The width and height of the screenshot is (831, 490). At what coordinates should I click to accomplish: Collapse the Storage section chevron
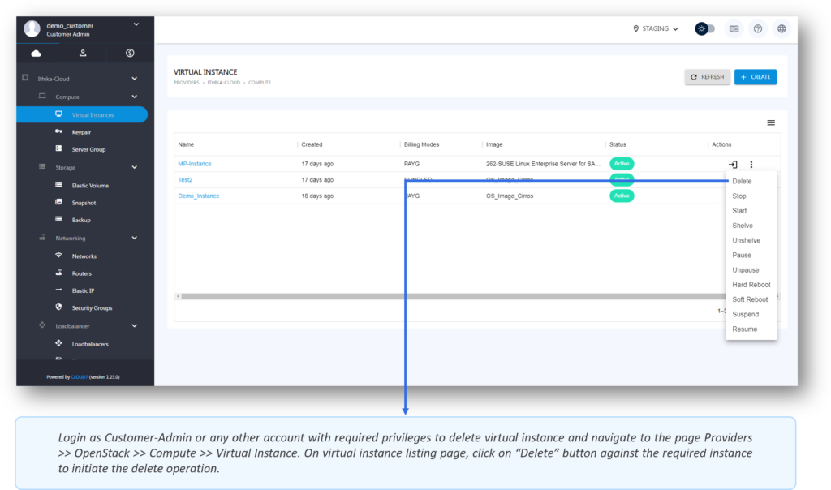(x=135, y=167)
